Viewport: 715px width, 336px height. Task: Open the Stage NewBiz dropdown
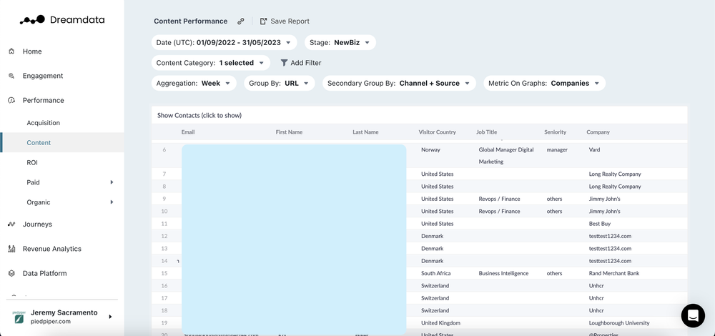[x=340, y=42]
